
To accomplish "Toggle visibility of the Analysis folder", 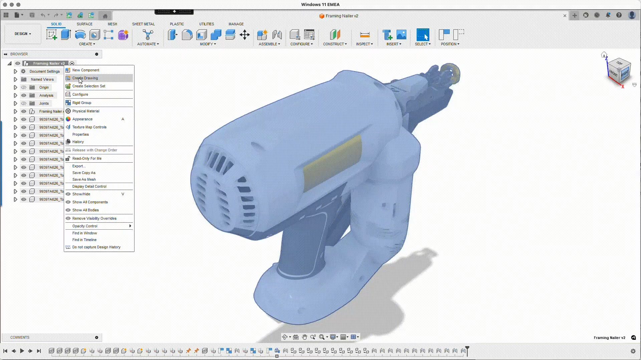I will pyautogui.click(x=23, y=95).
